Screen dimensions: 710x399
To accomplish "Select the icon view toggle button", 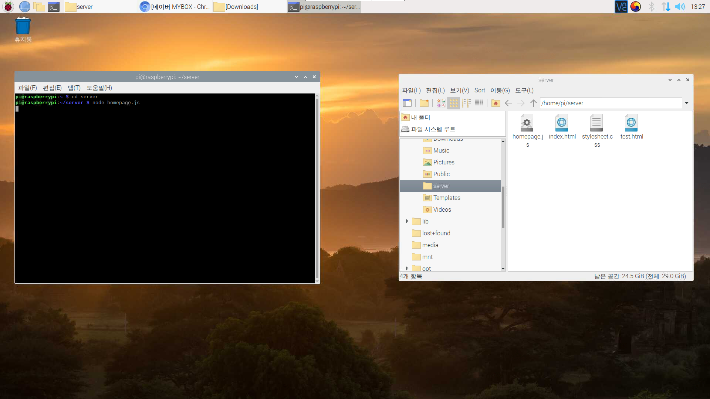I will pos(454,103).
